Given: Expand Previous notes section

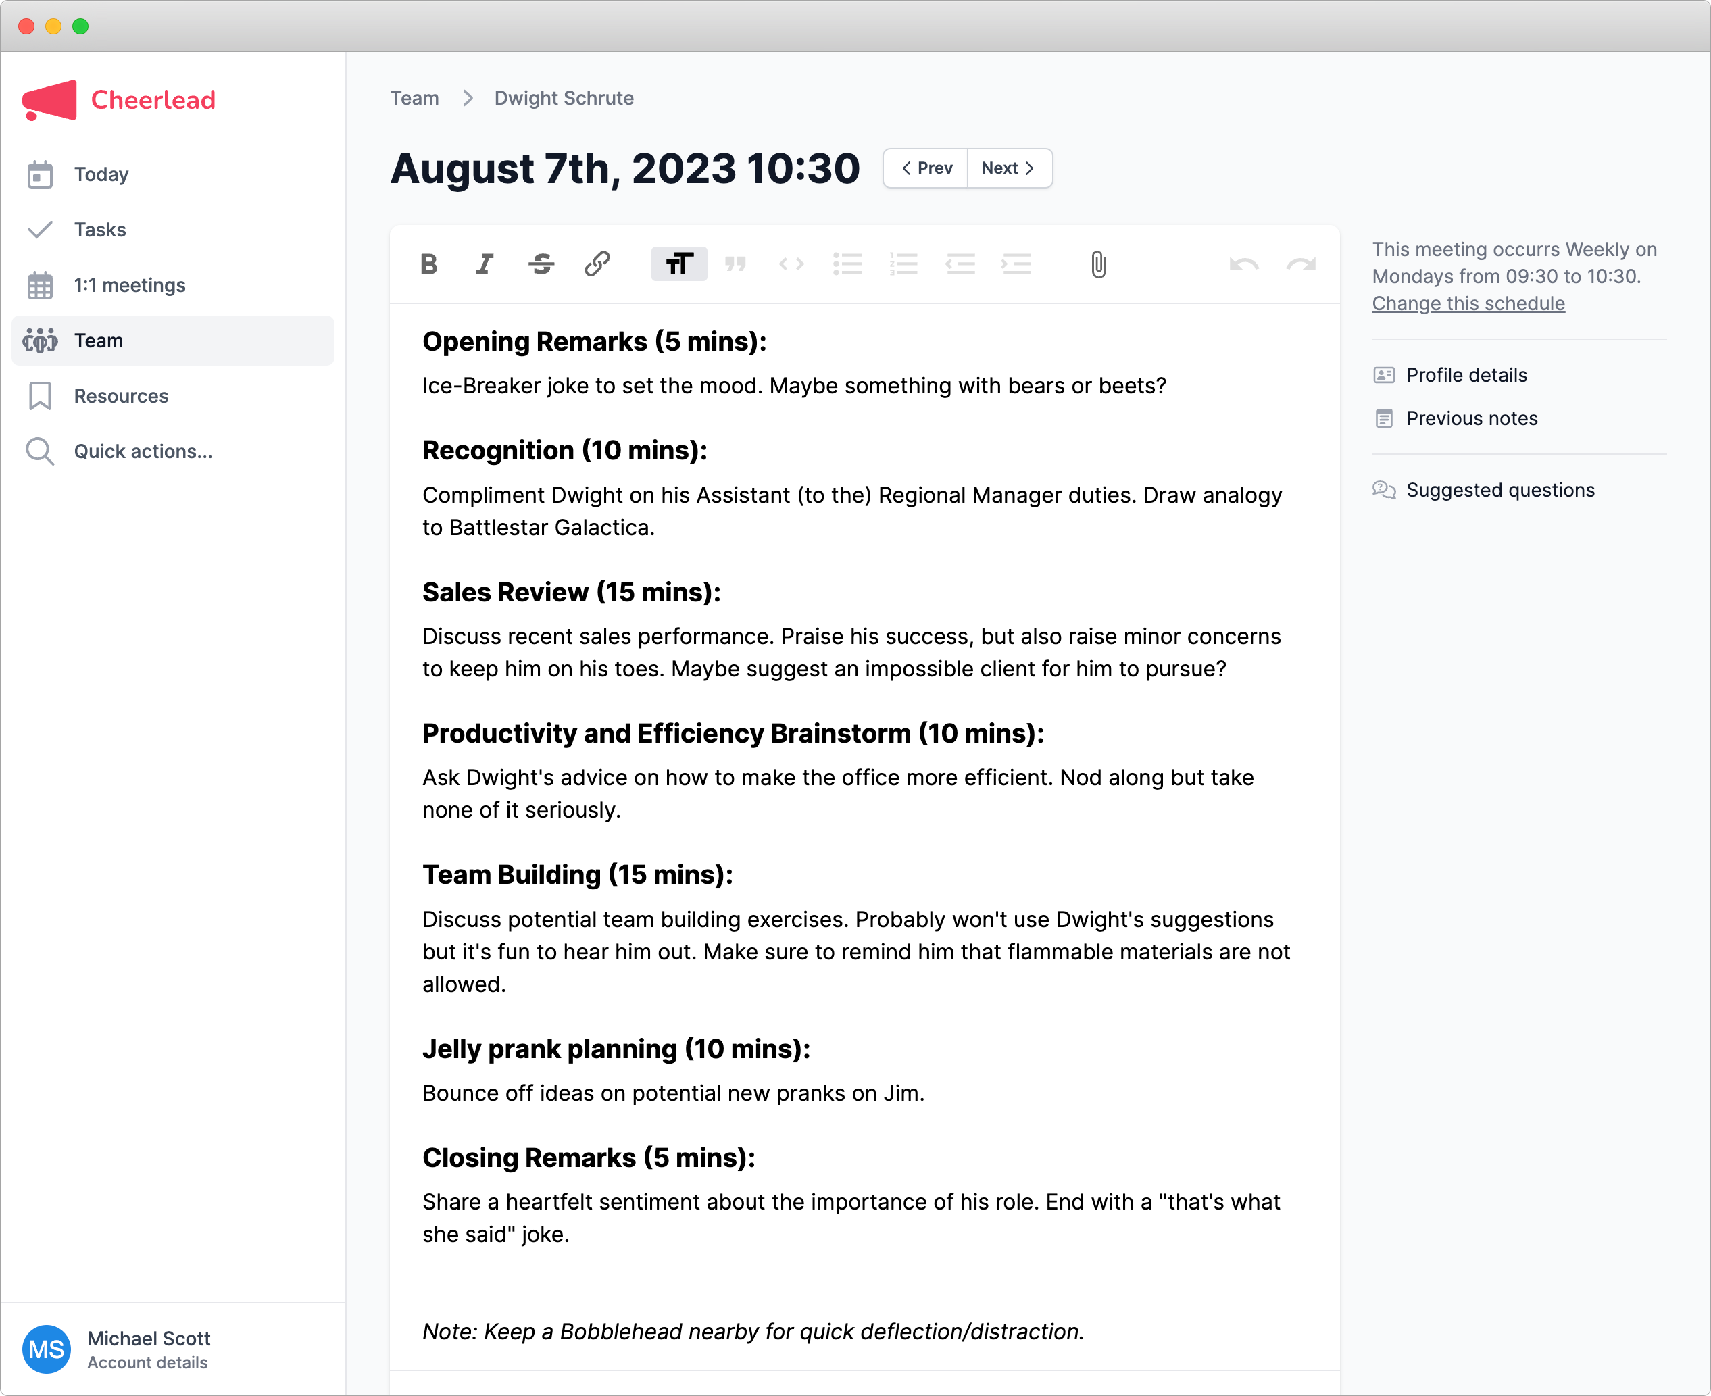Looking at the screenshot, I should (1470, 418).
